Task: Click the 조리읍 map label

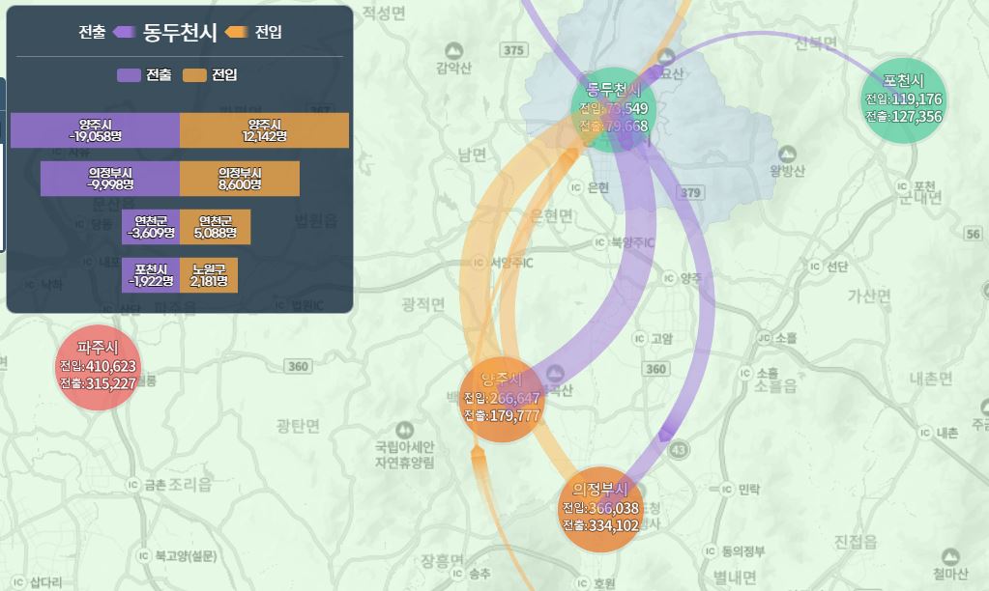Action: [190, 485]
